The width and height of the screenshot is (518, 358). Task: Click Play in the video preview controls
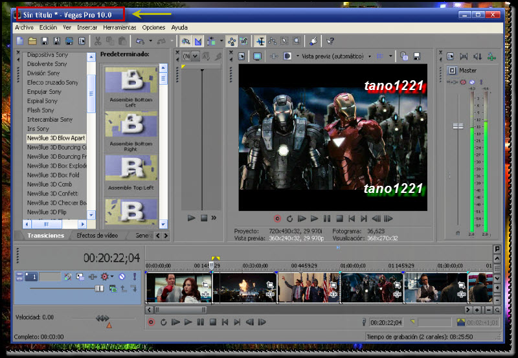(x=314, y=219)
